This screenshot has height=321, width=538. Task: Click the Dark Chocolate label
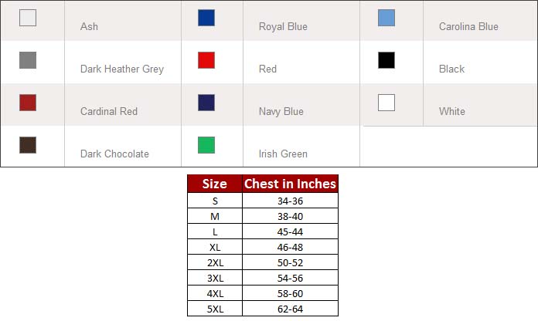point(114,154)
